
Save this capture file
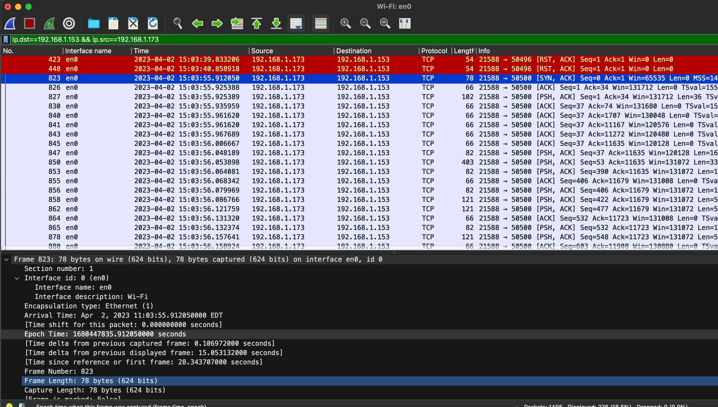[113, 24]
